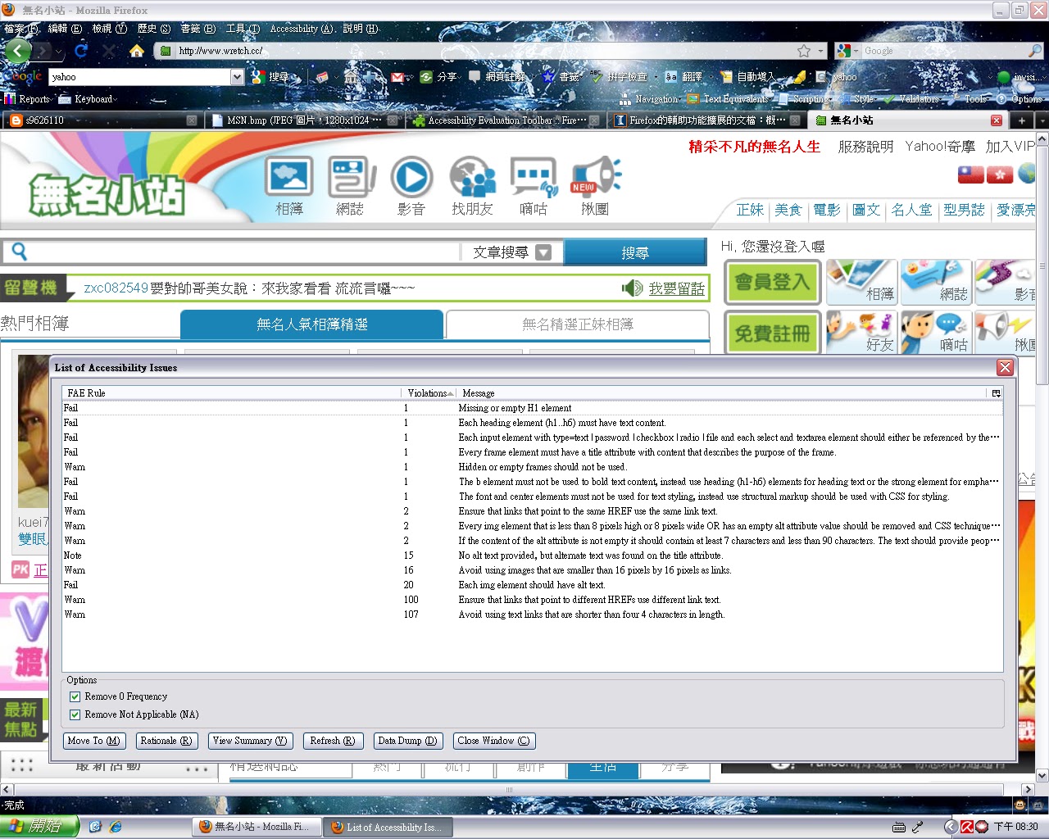
Task: Open 書籤 (B) menu in menu bar
Action: tap(198, 29)
